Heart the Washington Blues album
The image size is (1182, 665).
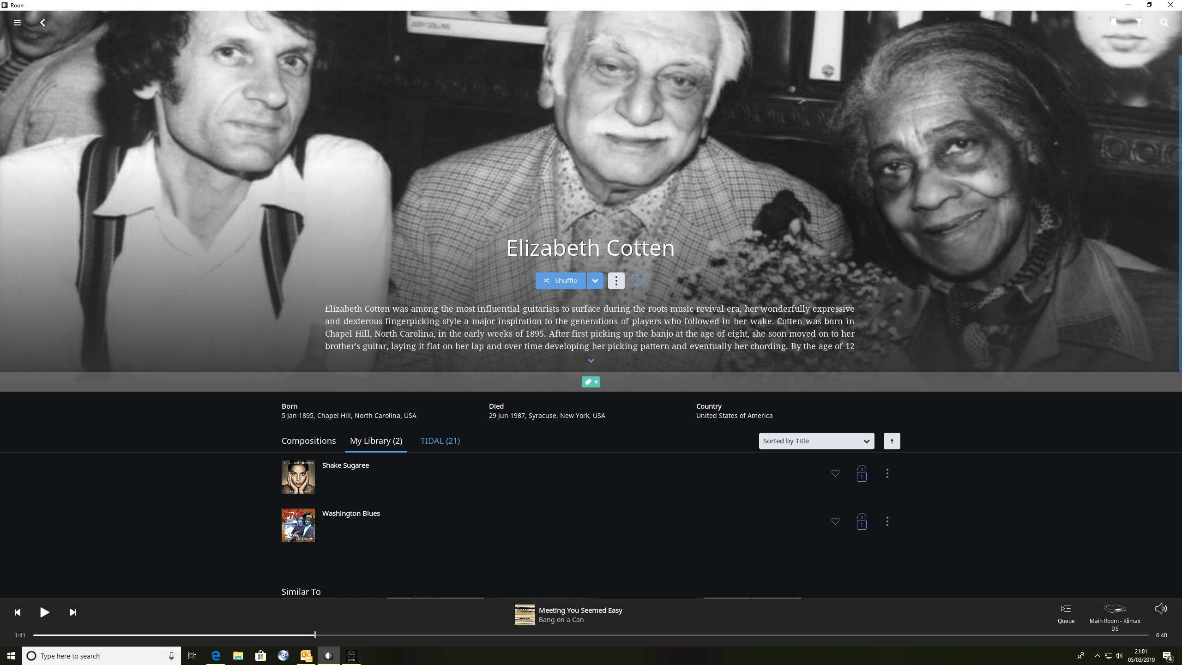(835, 521)
